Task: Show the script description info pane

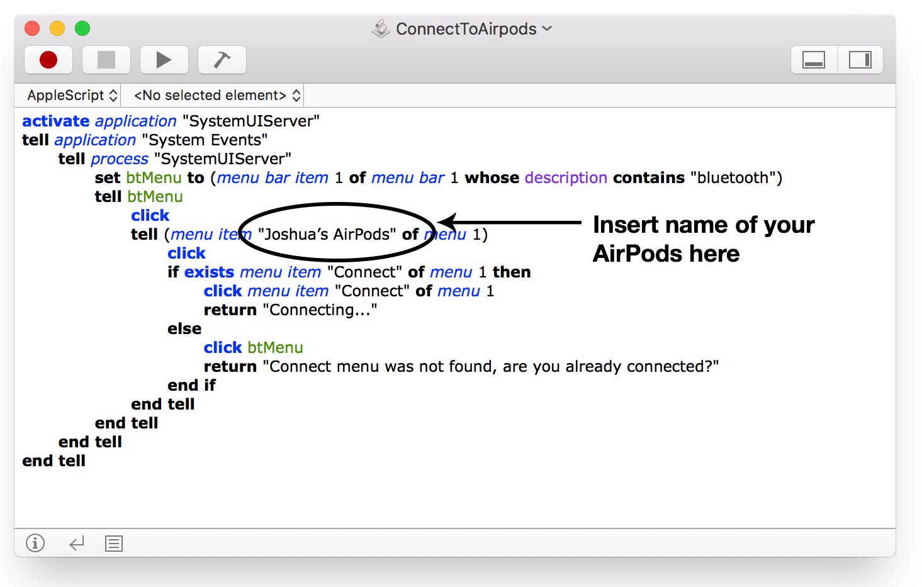Action: [35, 543]
